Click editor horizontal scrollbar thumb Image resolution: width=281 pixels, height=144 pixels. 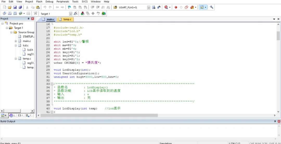[99, 115]
